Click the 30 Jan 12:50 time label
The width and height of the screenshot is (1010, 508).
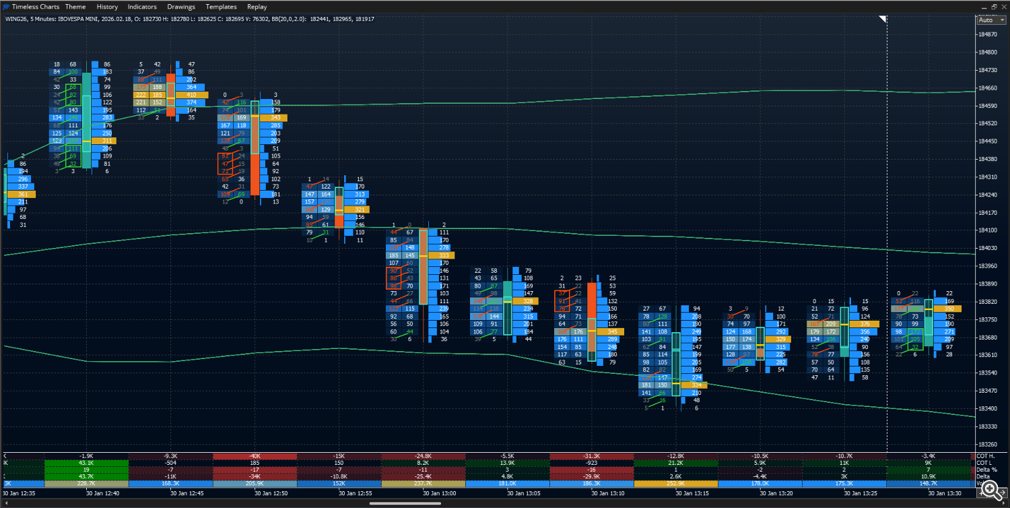point(271,494)
